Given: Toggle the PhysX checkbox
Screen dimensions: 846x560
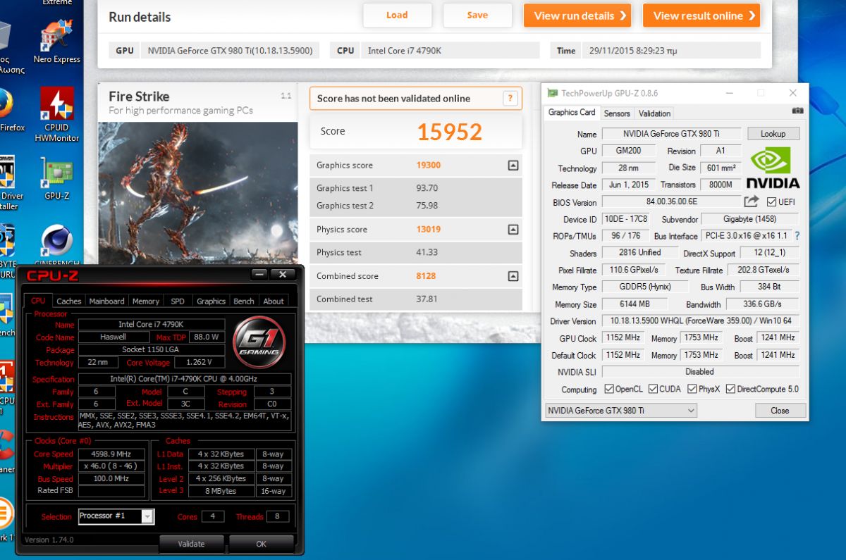Looking at the screenshot, I should pyautogui.click(x=692, y=389).
